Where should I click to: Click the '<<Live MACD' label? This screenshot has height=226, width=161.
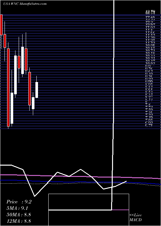tap(136, 218)
